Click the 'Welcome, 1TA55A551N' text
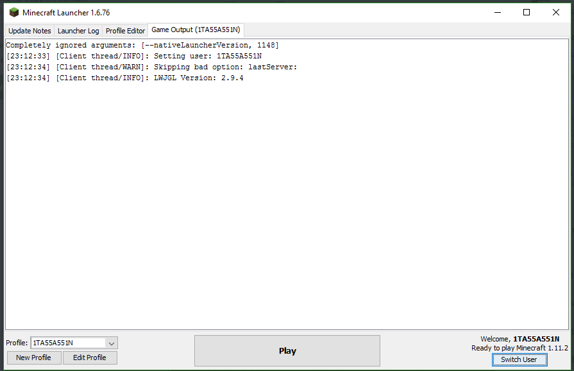 click(520, 339)
